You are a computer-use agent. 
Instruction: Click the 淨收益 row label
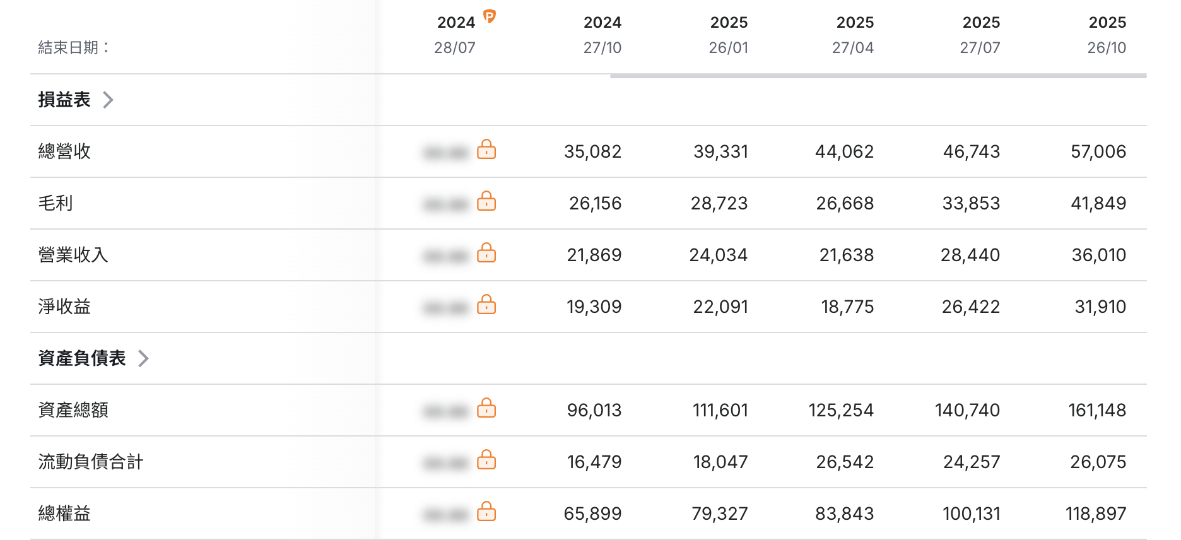64,307
